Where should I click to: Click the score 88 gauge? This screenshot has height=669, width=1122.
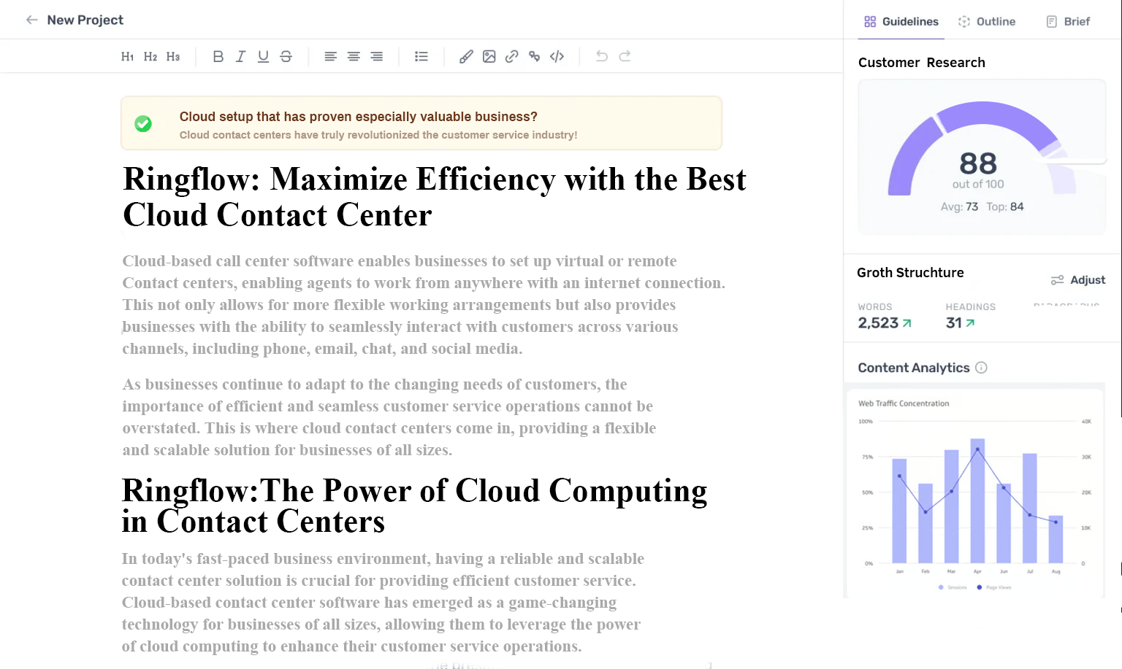click(x=982, y=157)
